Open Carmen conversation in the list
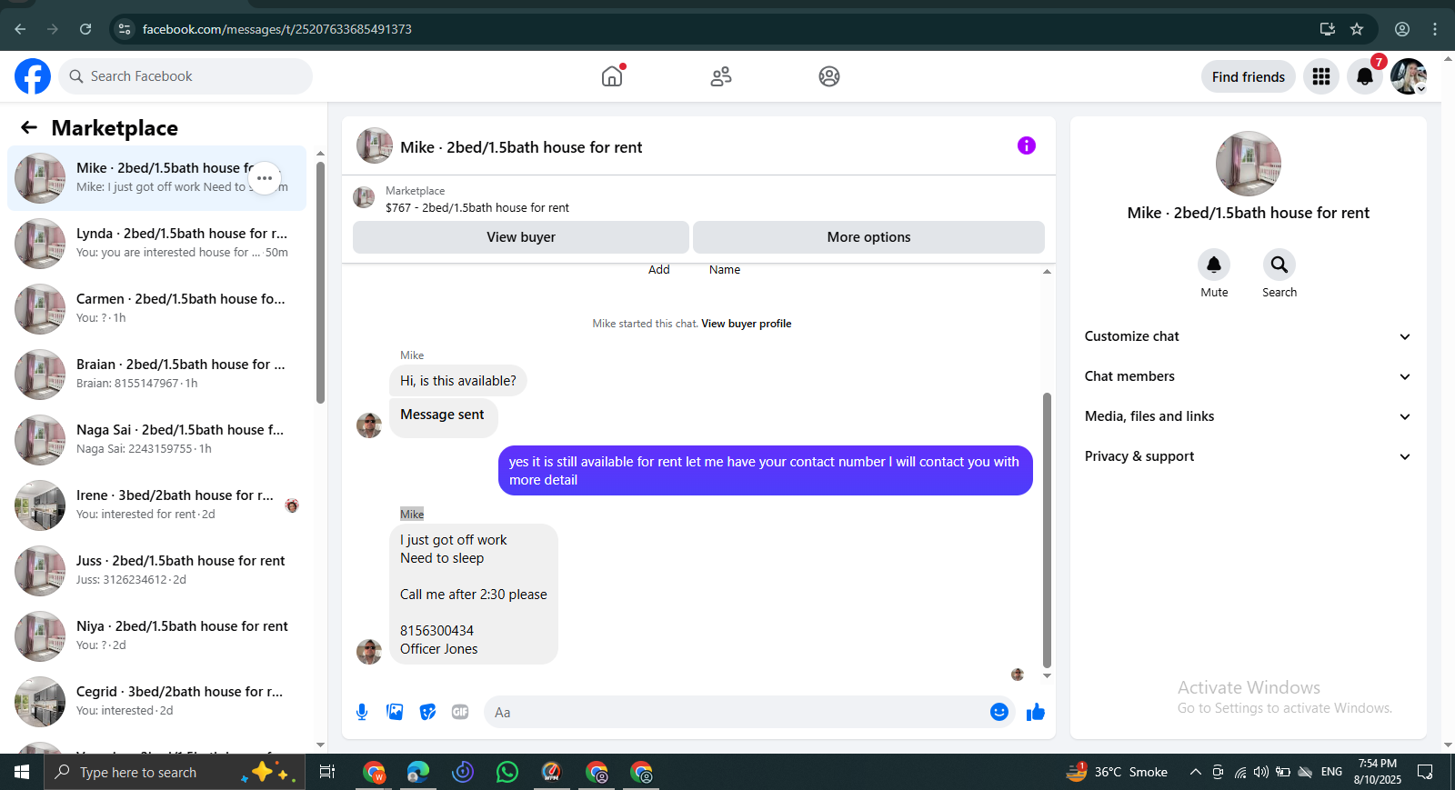Viewport: 1455px width, 790px height. [156, 309]
